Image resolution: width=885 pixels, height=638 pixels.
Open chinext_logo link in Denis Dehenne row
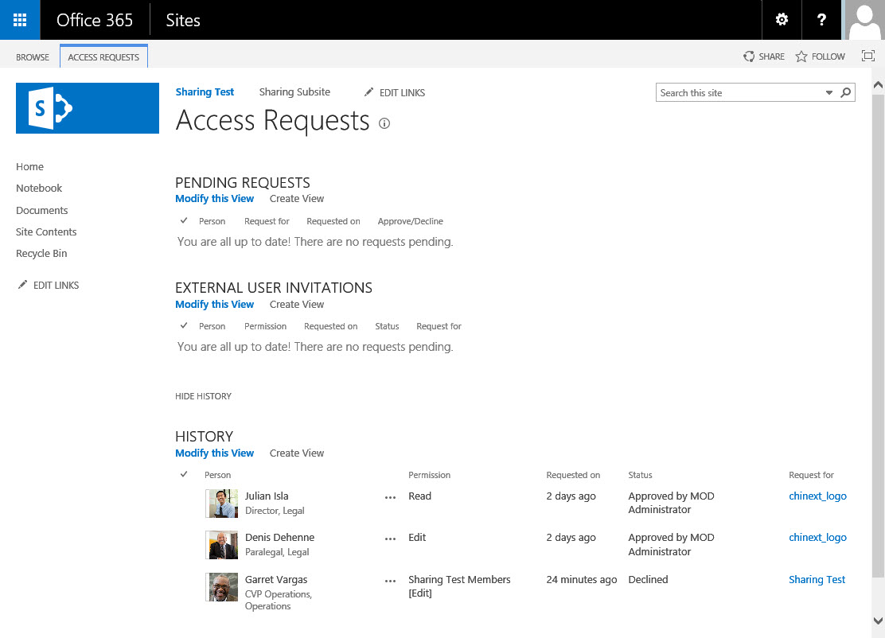point(818,538)
